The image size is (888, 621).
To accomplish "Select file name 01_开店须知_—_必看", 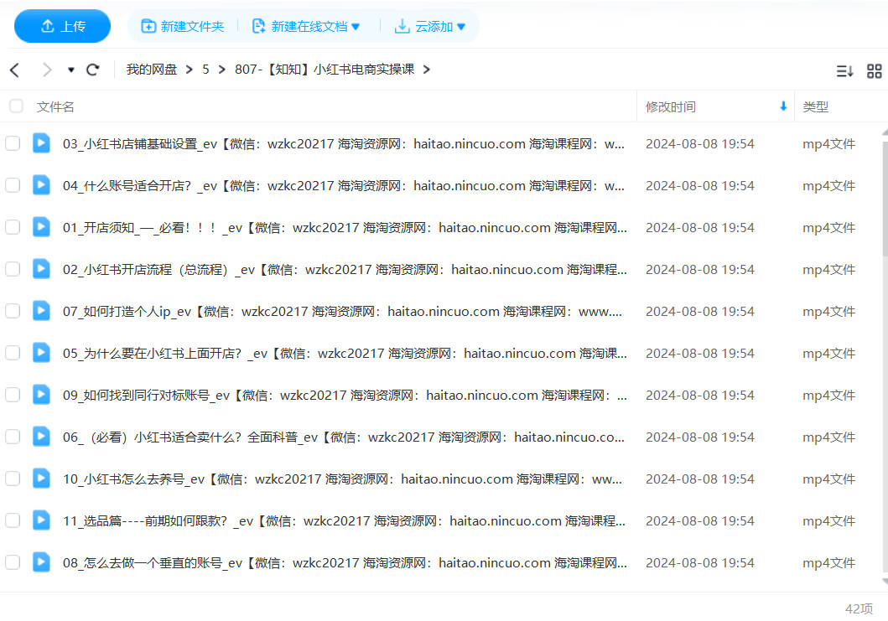I will [345, 228].
